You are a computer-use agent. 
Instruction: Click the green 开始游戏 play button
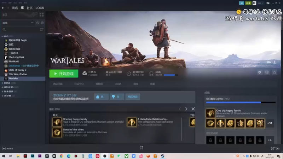tap(64, 73)
